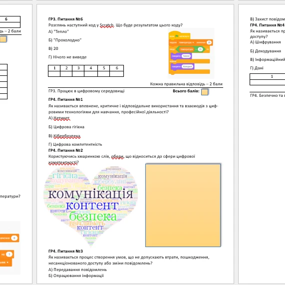This screenshot has width=285, height=285.
Task: Click header cell "6" in the middle page table
Action: (117, 68)
